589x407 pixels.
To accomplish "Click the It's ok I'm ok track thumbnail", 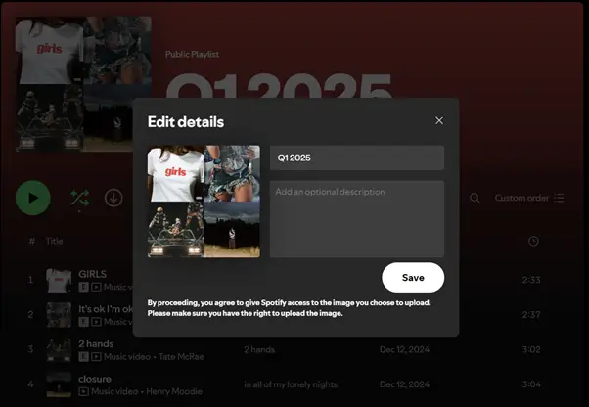I will pyautogui.click(x=59, y=315).
